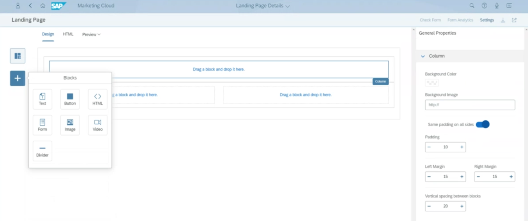
Task: Switch to the HTML tab
Action: 68,34
